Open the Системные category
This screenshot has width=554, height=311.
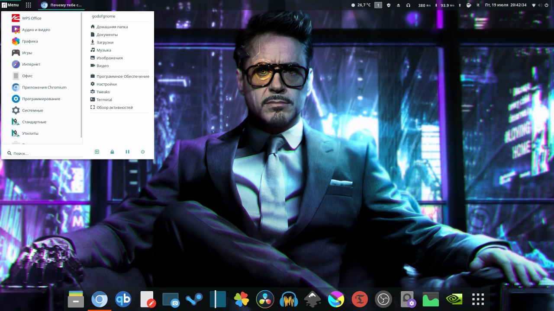[x=42, y=110]
